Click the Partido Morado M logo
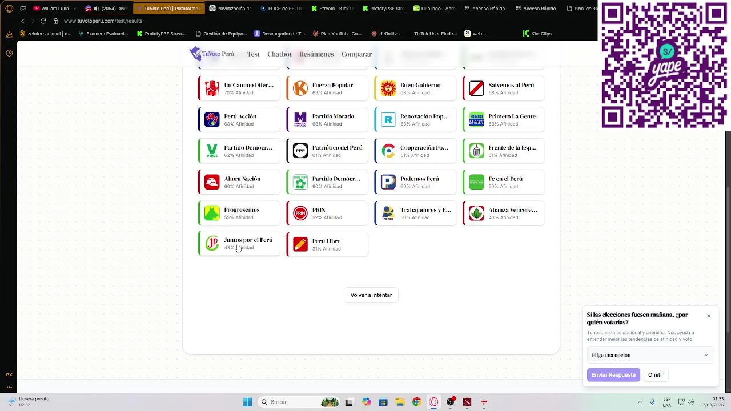Screen dimensions: 731x411 [300, 119]
